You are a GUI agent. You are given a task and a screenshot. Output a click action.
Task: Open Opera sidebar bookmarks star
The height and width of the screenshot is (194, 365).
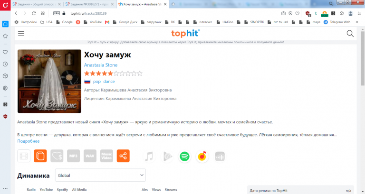pos(5,36)
